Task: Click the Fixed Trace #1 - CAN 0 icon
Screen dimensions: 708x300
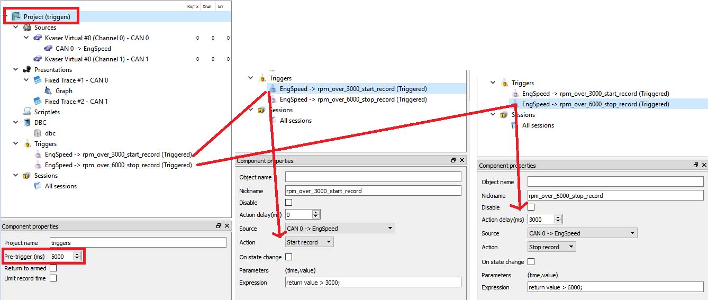Action: (x=38, y=80)
